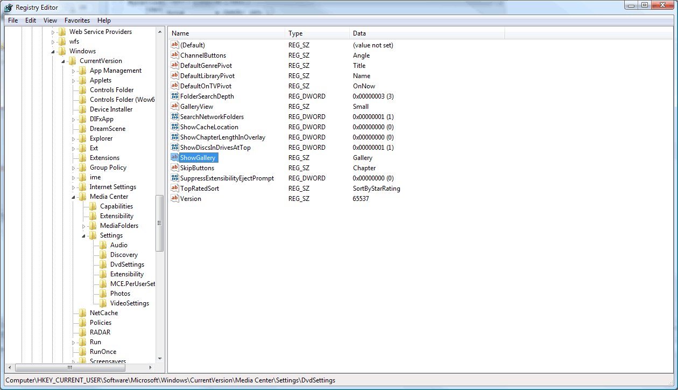Click the 65537 data value
The image size is (678, 390).
click(x=361, y=199)
